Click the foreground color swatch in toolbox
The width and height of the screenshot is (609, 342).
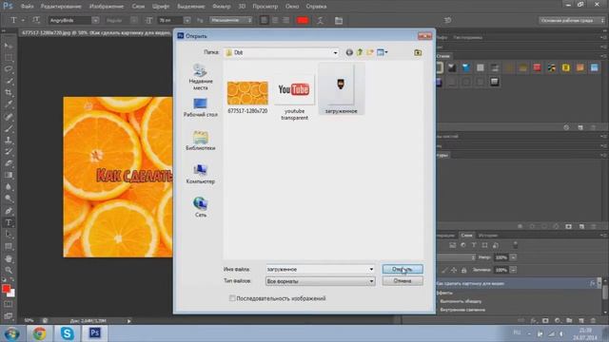point(6,289)
